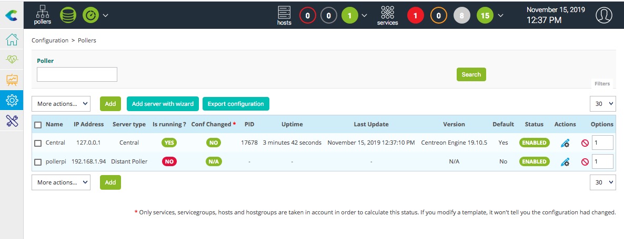Viewport: 624px width, 239px height.
Task: Click the disable icon for pollerpi
Action: [x=585, y=162]
